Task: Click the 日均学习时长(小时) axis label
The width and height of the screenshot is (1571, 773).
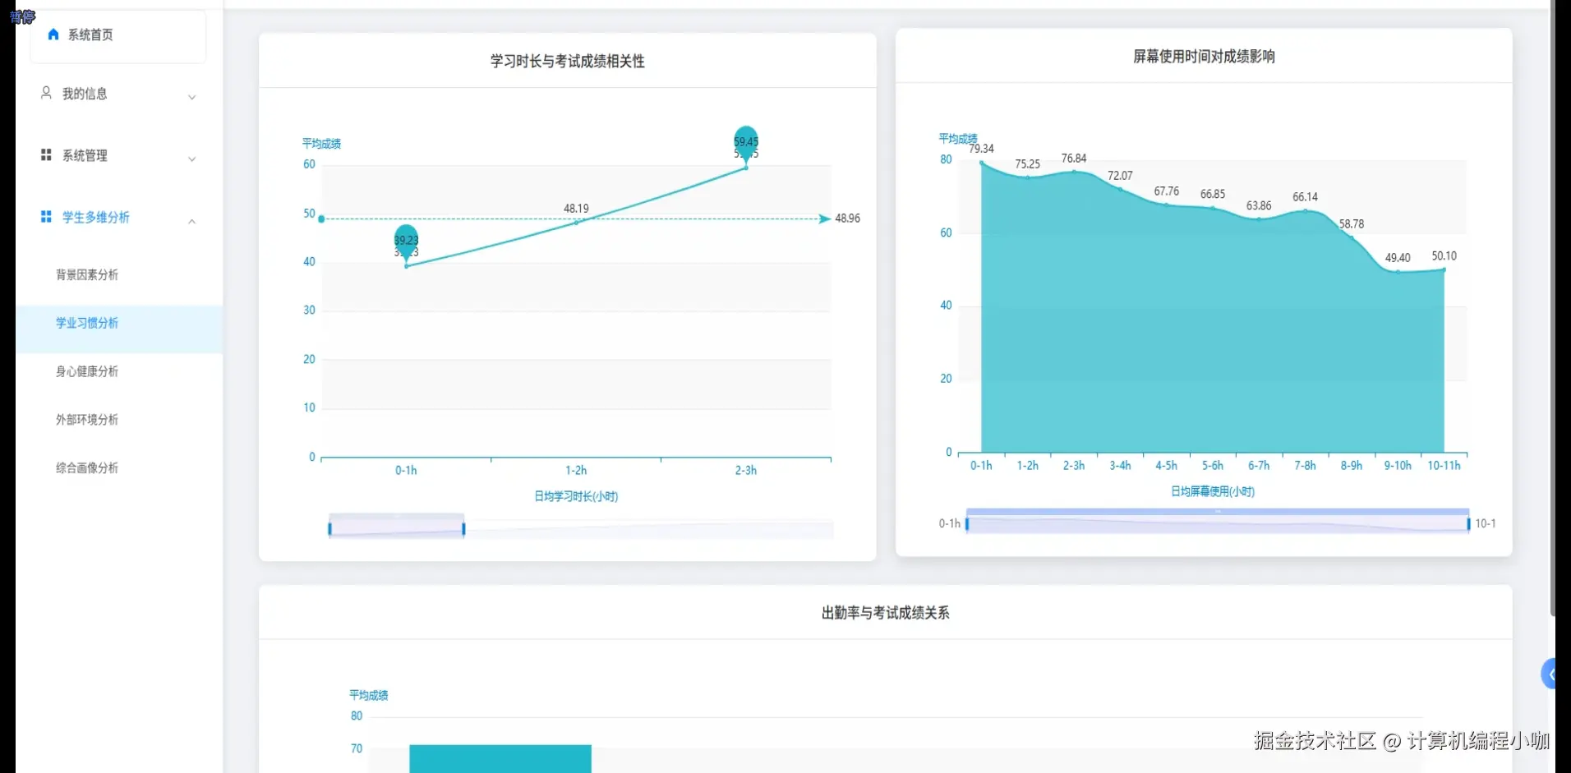Action: point(576,496)
